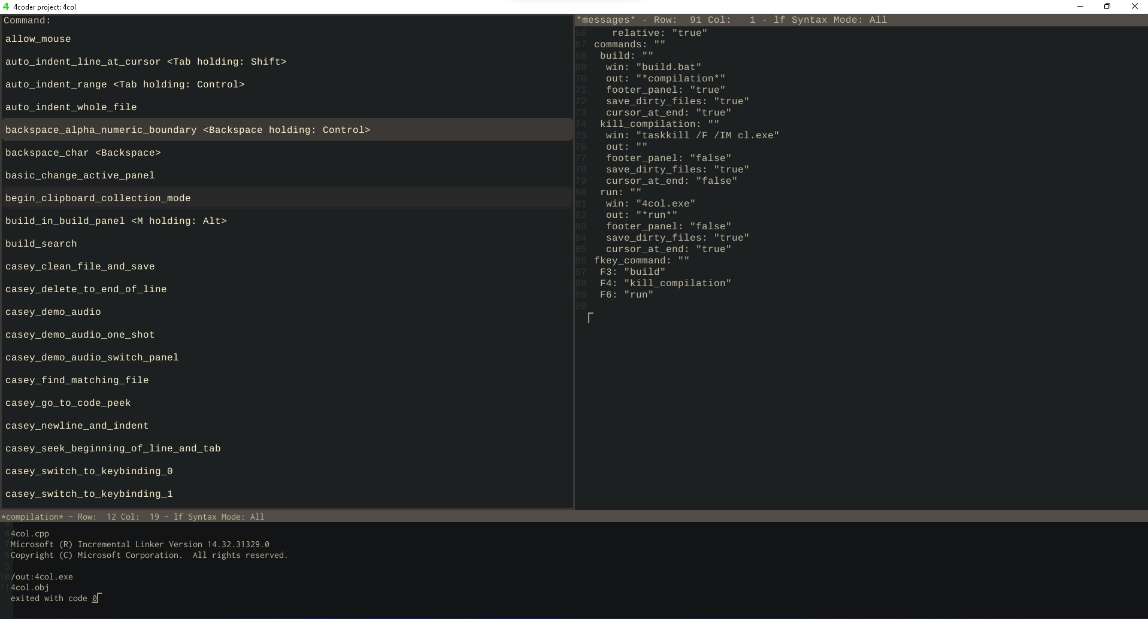This screenshot has height=619, width=1148.
Task: Click 4col.cpp in compilation output
Action: (x=30, y=533)
